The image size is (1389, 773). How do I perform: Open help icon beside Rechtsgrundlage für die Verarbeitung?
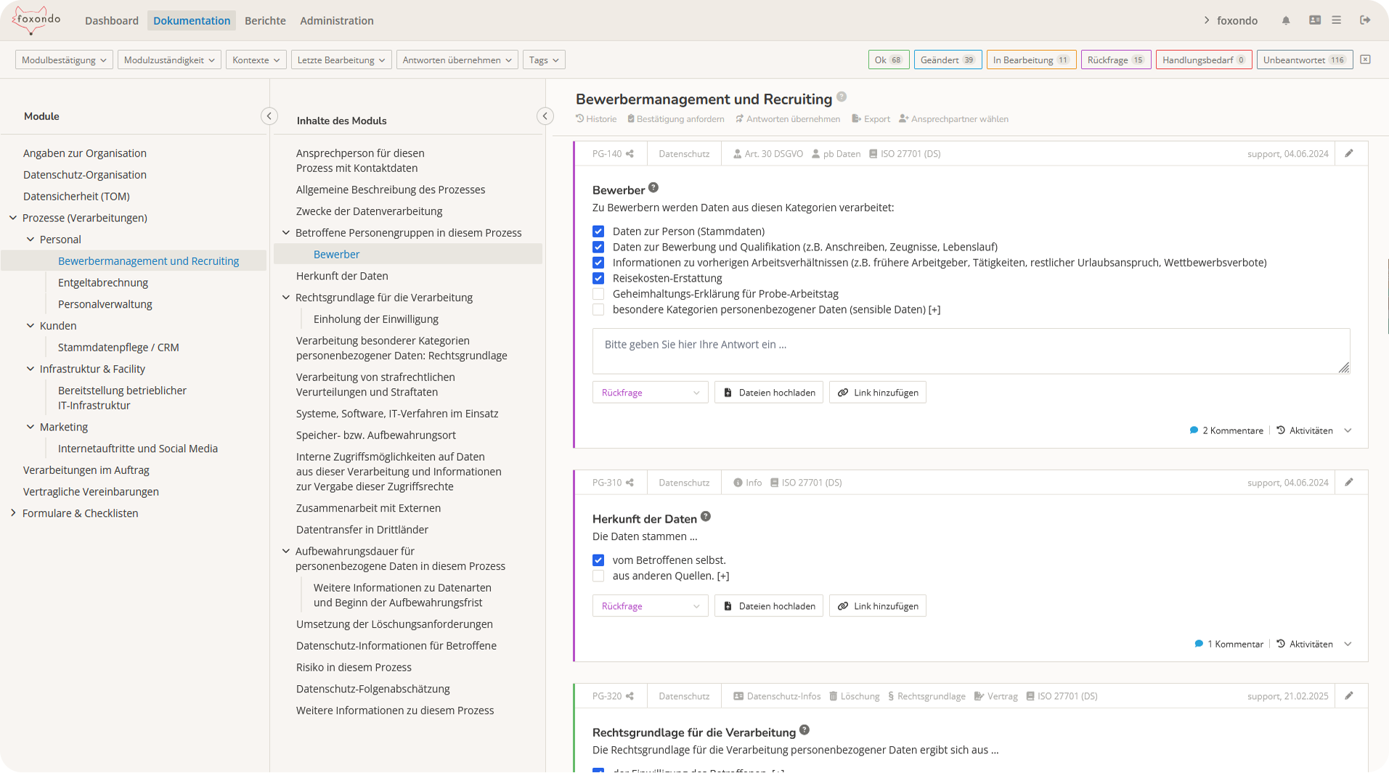coord(805,730)
